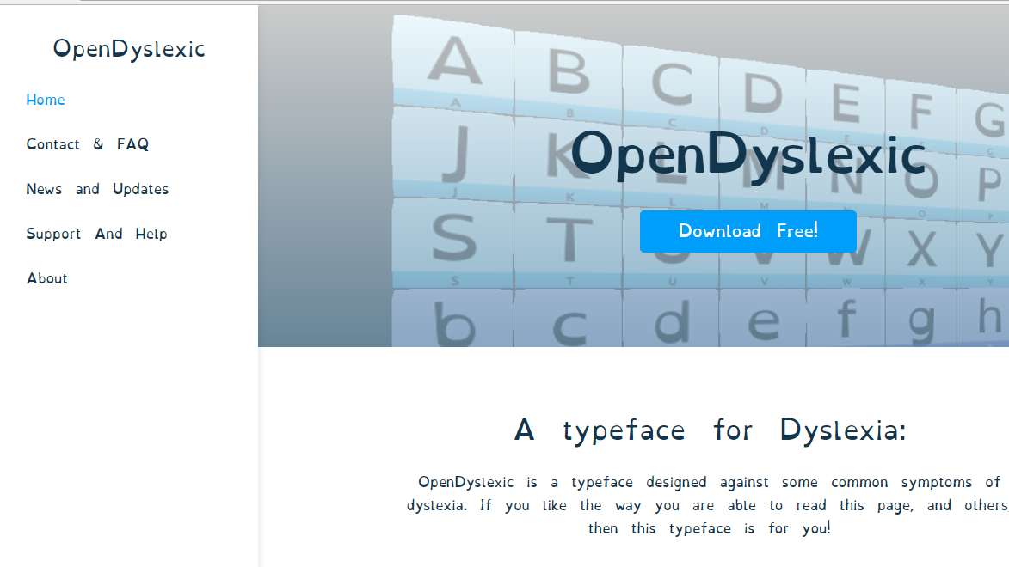
Task: Open the News and Updates section
Action: click(x=97, y=189)
